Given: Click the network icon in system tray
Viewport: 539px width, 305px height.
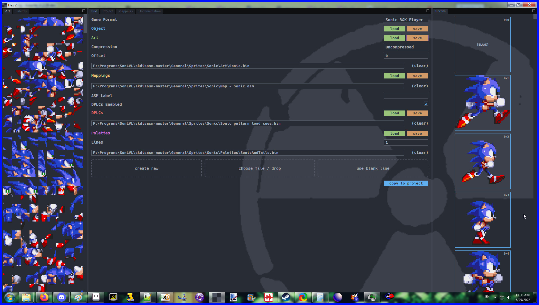Looking at the screenshot, I should point(502,297).
